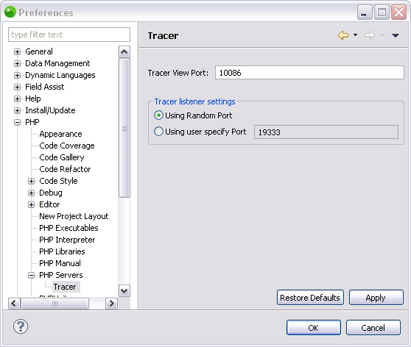Click the horizontal scrollbar thumb

pyautogui.click(x=55, y=304)
